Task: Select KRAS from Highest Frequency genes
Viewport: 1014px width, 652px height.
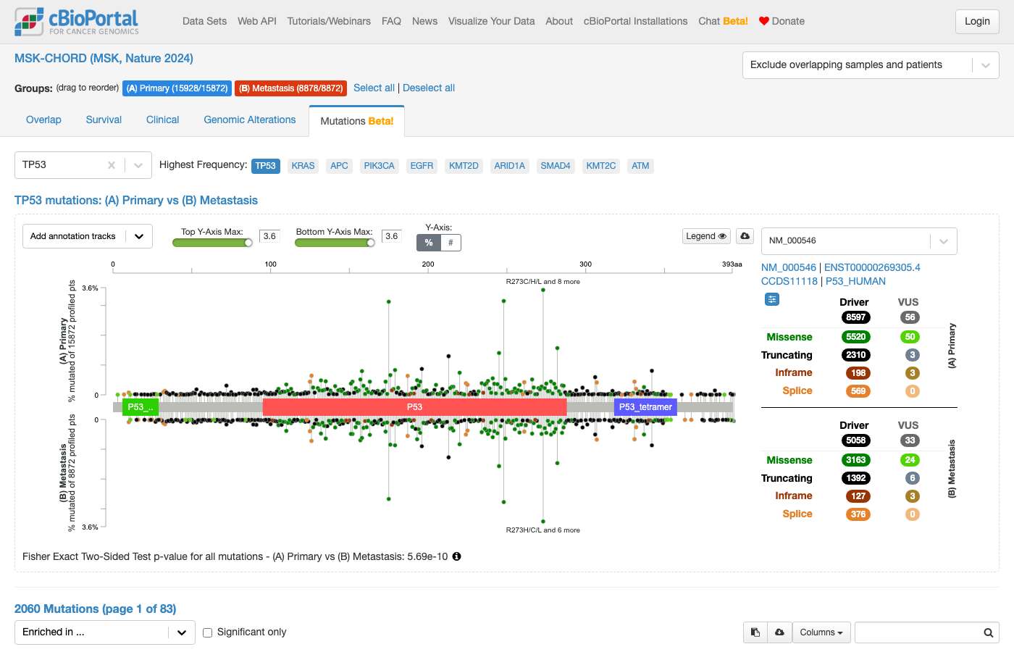Action: point(303,166)
